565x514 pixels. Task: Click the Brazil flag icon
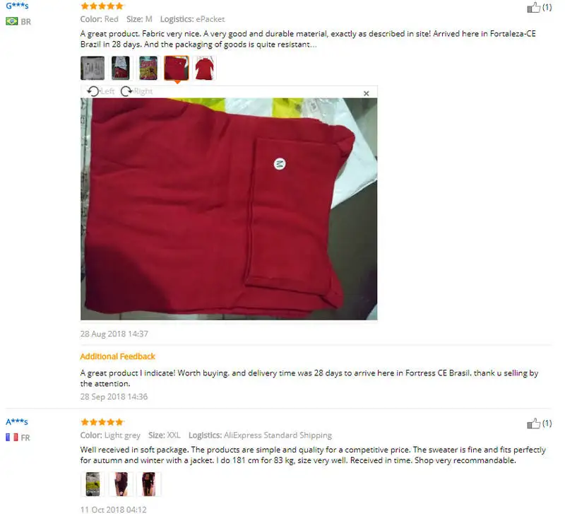pyautogui.click(x=11, y=21)
